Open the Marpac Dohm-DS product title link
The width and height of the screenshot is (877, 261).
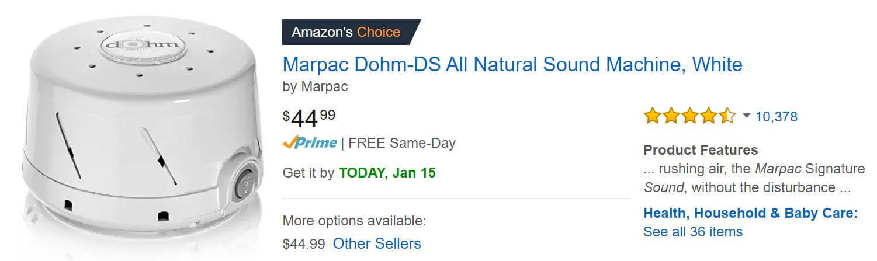coord(512,64)
